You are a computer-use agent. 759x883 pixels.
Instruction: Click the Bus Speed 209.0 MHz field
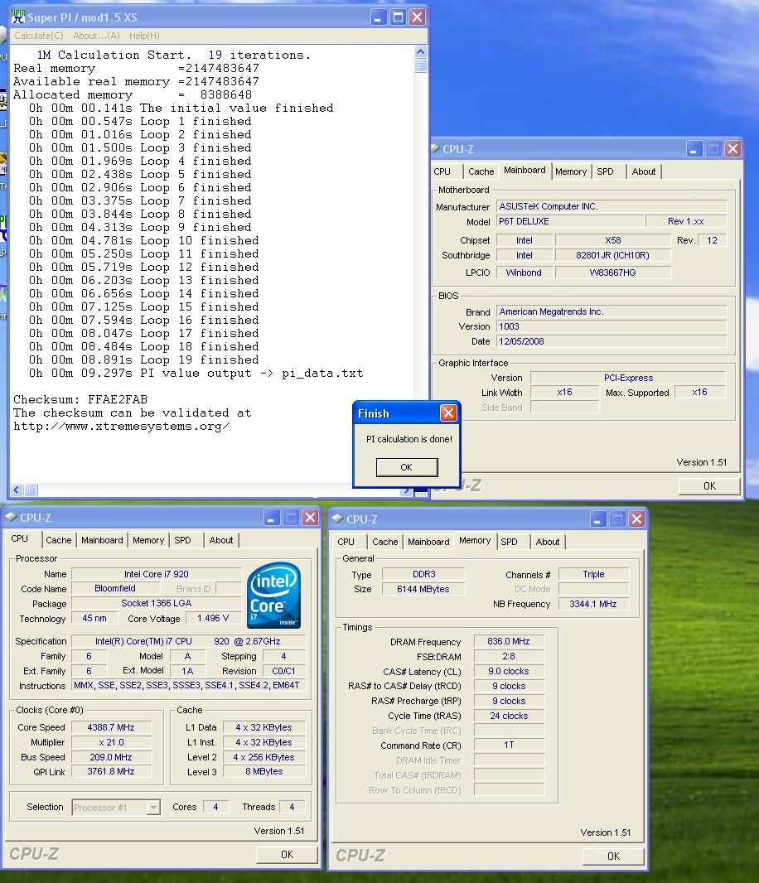click(111, 757)
